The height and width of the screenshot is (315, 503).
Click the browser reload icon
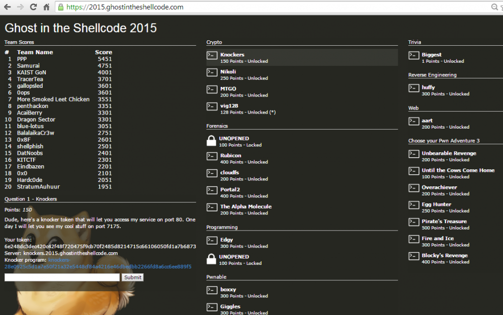(x=33, y=8)
